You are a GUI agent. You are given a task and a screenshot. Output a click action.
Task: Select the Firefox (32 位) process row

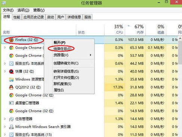click(x=90, y=40)
